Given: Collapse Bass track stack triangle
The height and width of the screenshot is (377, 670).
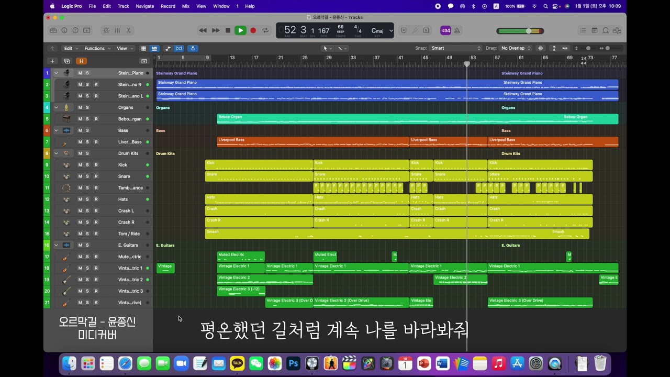Looking at the screenshot, I should point(56,130).
